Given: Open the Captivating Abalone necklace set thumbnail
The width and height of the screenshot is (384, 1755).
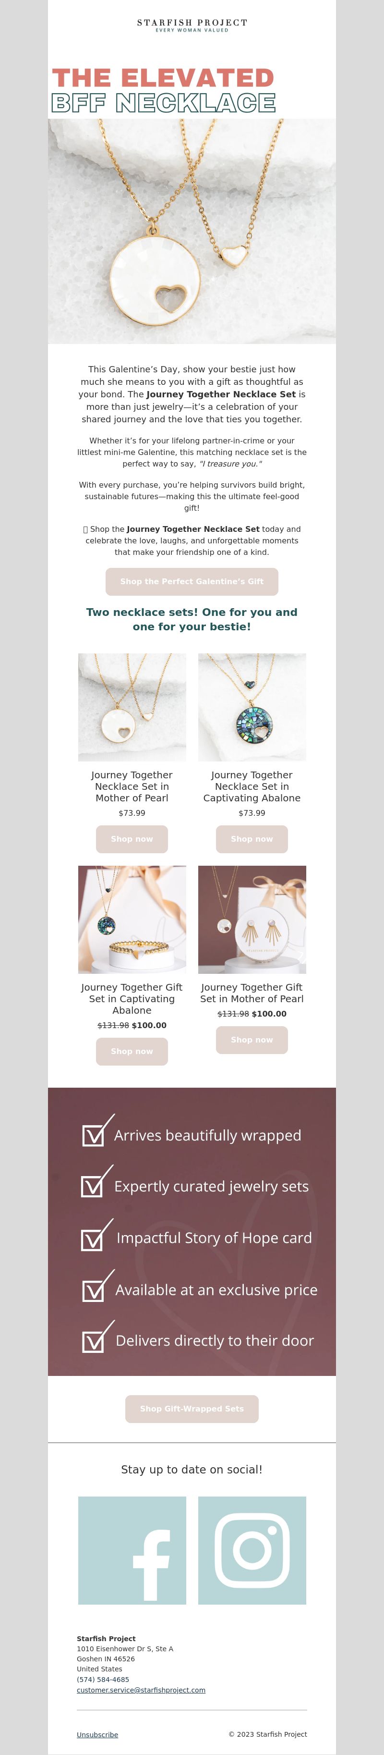Looking at the screenshot, I should point(252,707).
